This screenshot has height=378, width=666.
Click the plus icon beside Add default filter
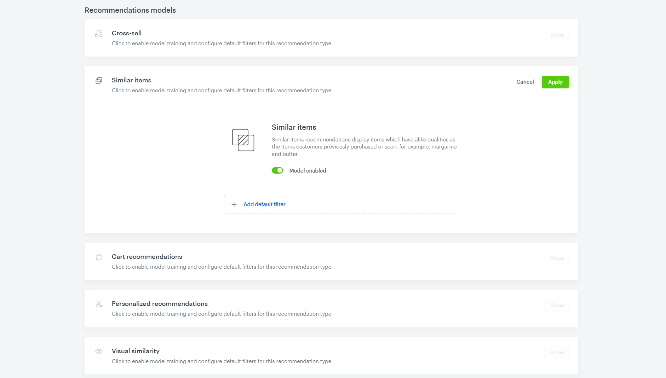[x=234, y=204]
